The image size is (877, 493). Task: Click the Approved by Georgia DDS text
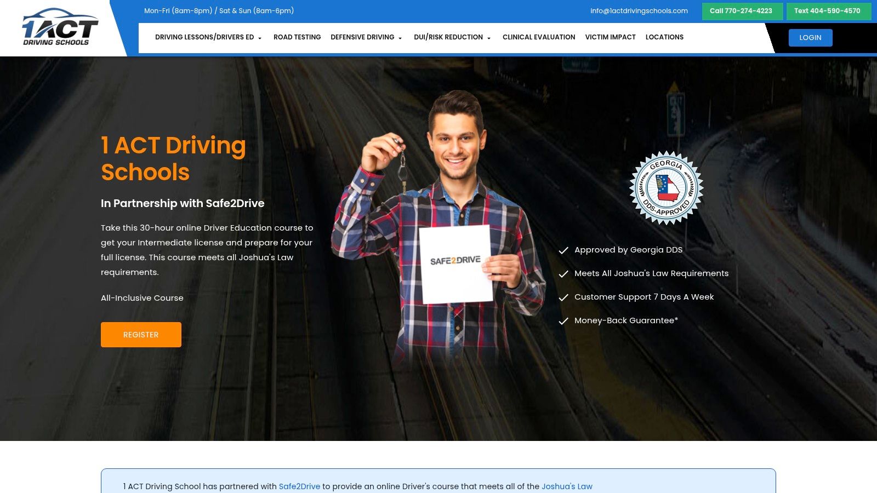(628, 250)
